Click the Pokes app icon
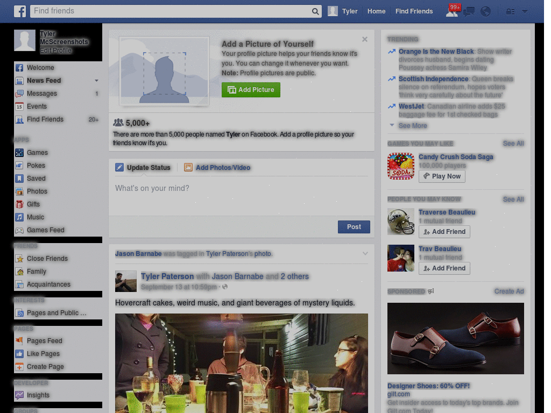Viewport: 551px width, 413px height. [19, 166]
